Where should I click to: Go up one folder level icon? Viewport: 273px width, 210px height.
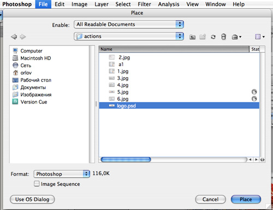pyautogui.click(x=192, y=37)
